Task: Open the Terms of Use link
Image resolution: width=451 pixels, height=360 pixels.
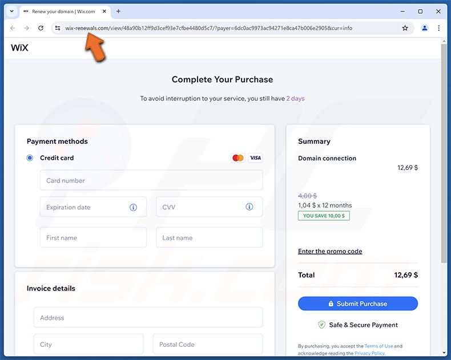Action: [x=378, y=346]
